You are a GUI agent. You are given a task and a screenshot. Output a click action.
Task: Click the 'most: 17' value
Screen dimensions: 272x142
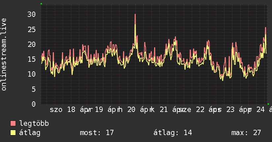click(97, 133)
